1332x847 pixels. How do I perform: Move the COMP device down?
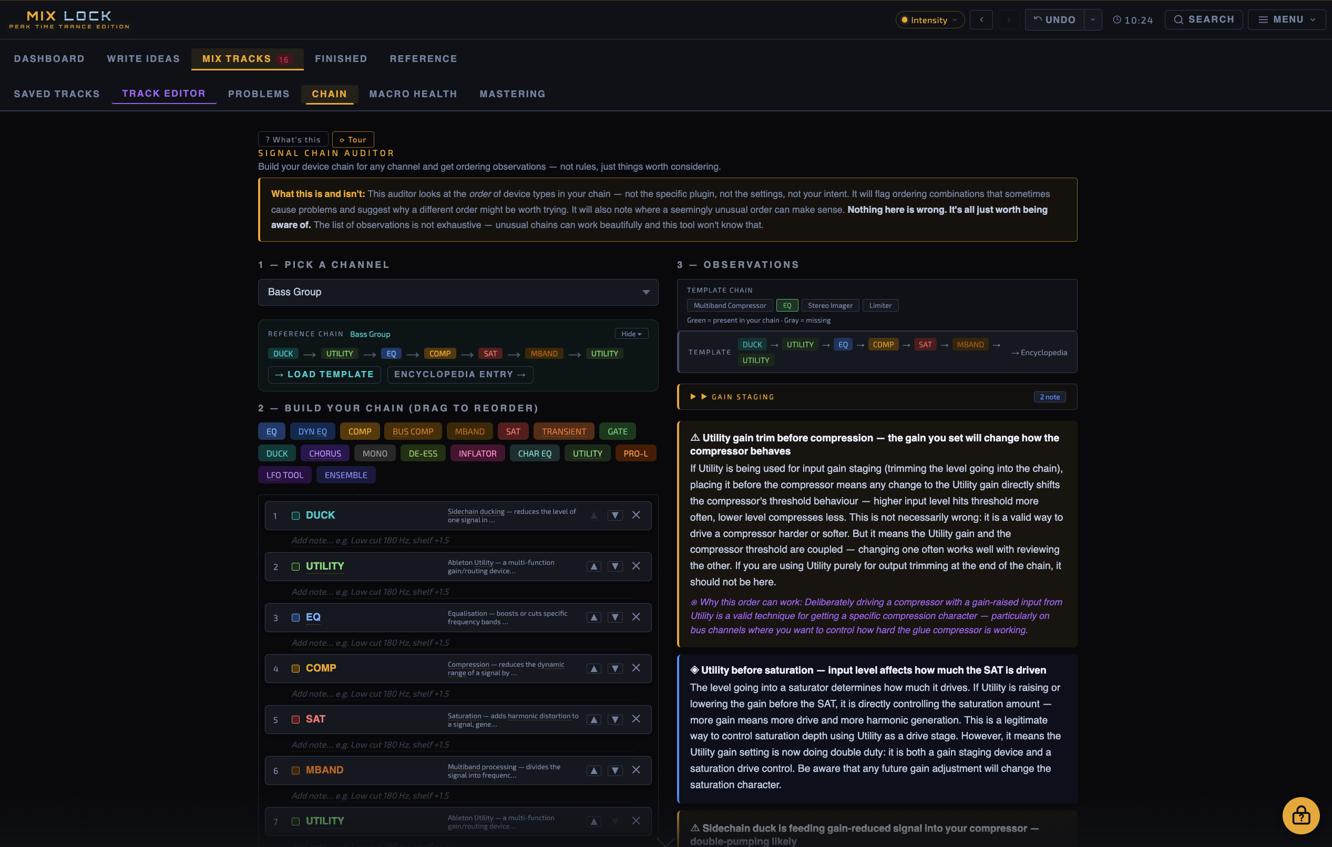click(x=614, y=668)
